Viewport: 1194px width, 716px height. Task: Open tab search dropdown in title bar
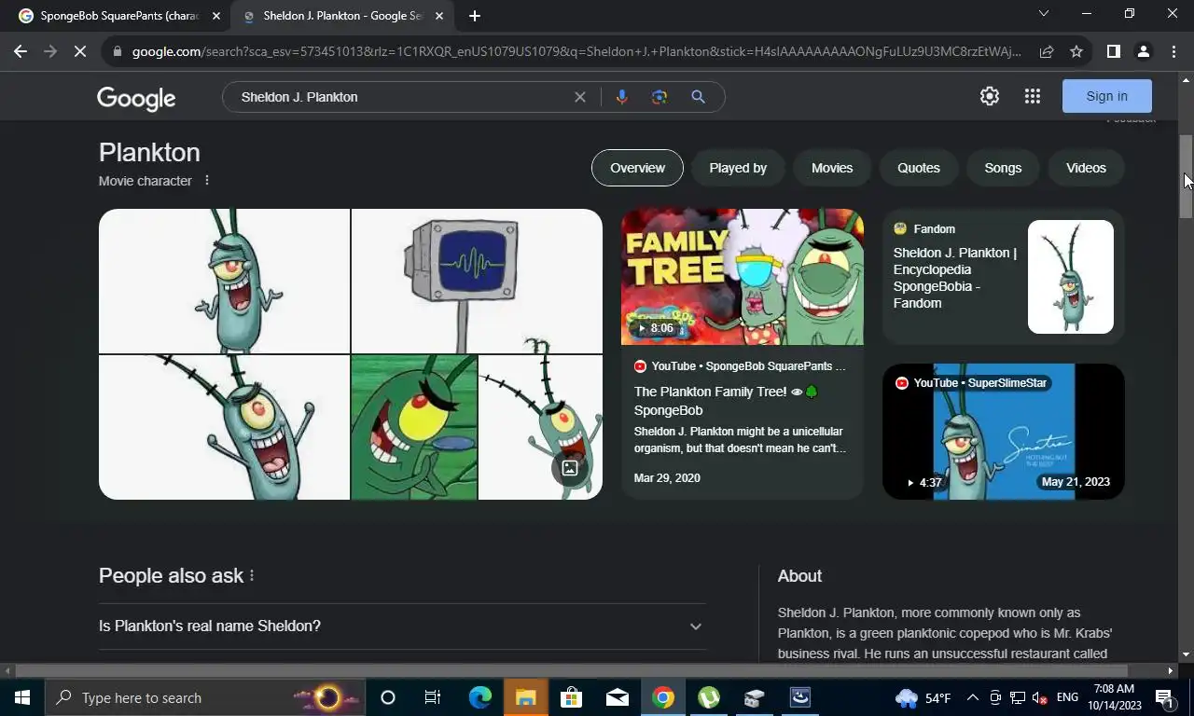pyautogui.click(x=1044, y=14)
